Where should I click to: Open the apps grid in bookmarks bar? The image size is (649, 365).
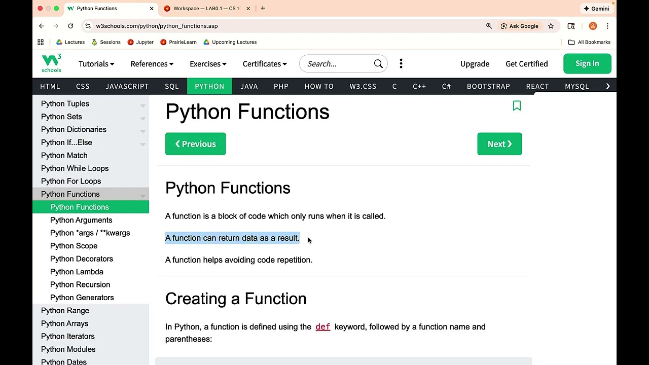pyautogui.click(x=41, y=42)
